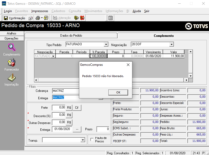This screenshot has height=155, width=209.
Task: Click the document preview toolbar icon
Action: point(31,18)
